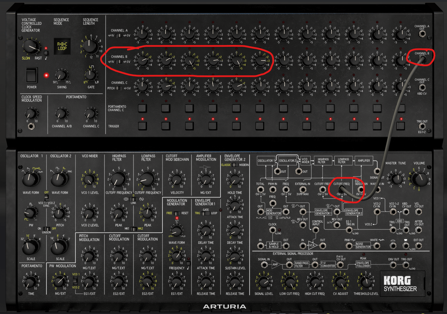Viewport: 447px width, 314px height.
Task: Click the Channel A Out jack
Action: [422, 34]
